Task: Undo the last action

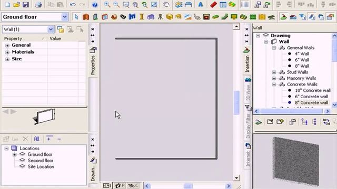Action: pos(73,5)
